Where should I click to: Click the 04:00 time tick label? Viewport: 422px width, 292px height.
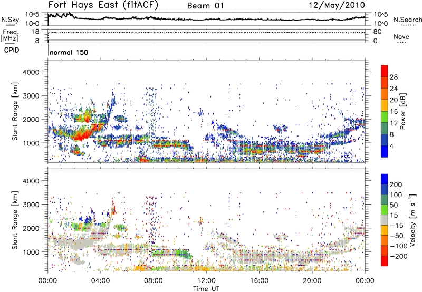[x=100, y=281]
